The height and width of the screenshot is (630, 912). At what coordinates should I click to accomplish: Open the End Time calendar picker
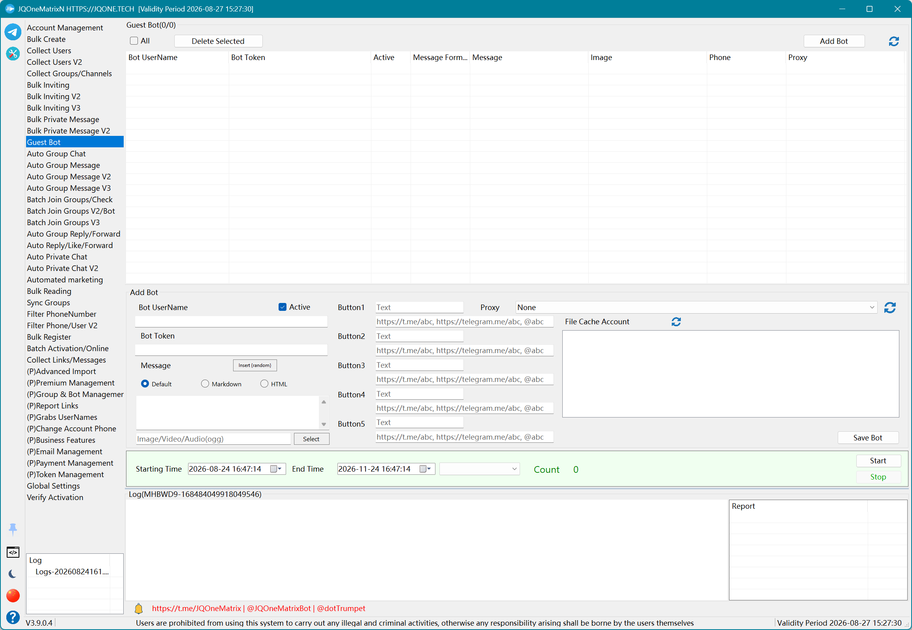425,469
